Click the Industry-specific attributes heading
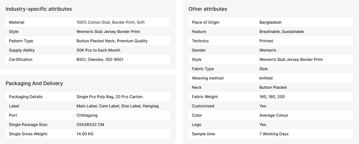The height and width of the screenshot is (144, 359). (39, 9)
